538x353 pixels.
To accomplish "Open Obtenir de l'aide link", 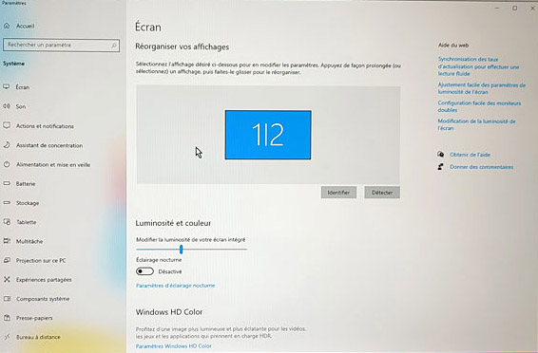I will (470, 155).
